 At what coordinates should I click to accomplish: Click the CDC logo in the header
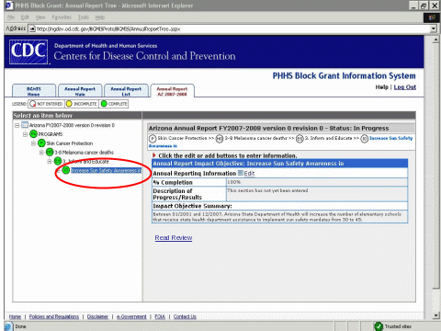click(28, 51)
